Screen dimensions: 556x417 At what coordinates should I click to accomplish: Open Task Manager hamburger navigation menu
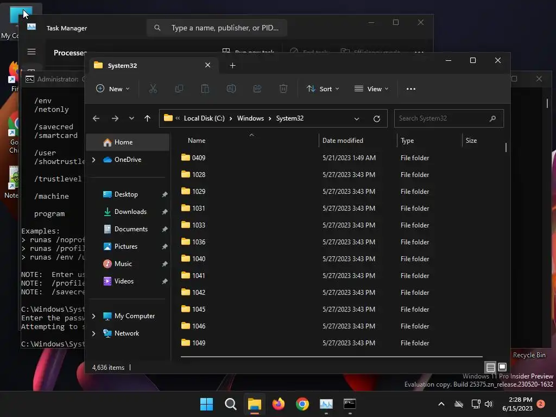click(x=31, y=52)
